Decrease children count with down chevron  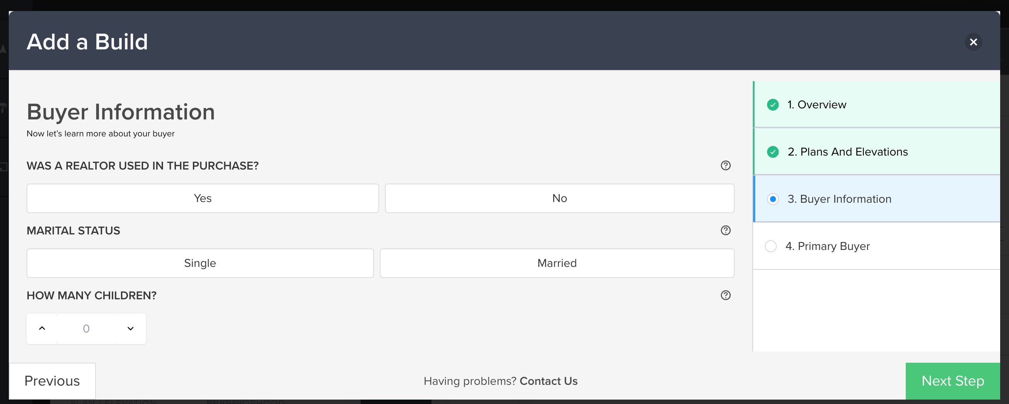(x=131, y=328)
